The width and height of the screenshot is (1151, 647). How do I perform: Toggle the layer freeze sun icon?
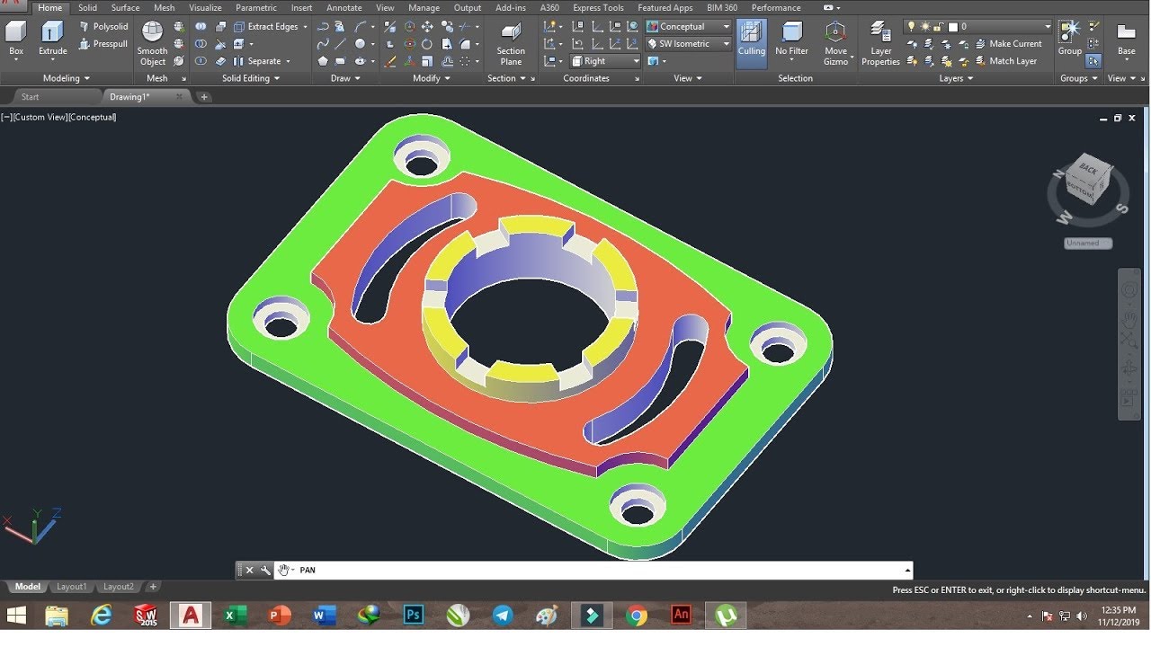coord(923,27)
